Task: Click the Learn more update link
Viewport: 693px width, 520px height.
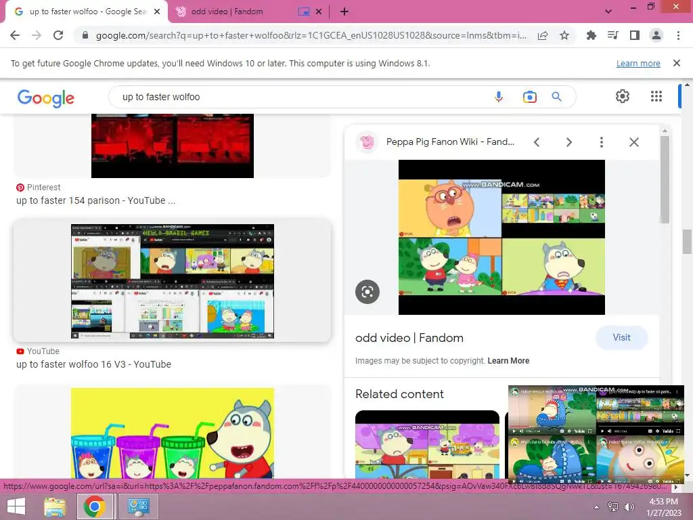Action: (638, 63)
